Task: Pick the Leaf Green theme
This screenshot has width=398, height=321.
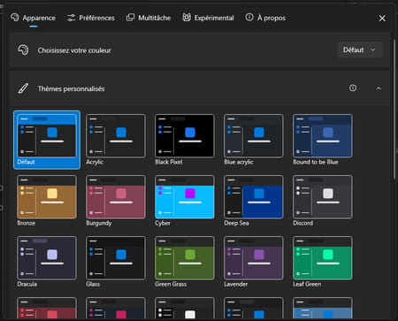Action: click(323, 262)
